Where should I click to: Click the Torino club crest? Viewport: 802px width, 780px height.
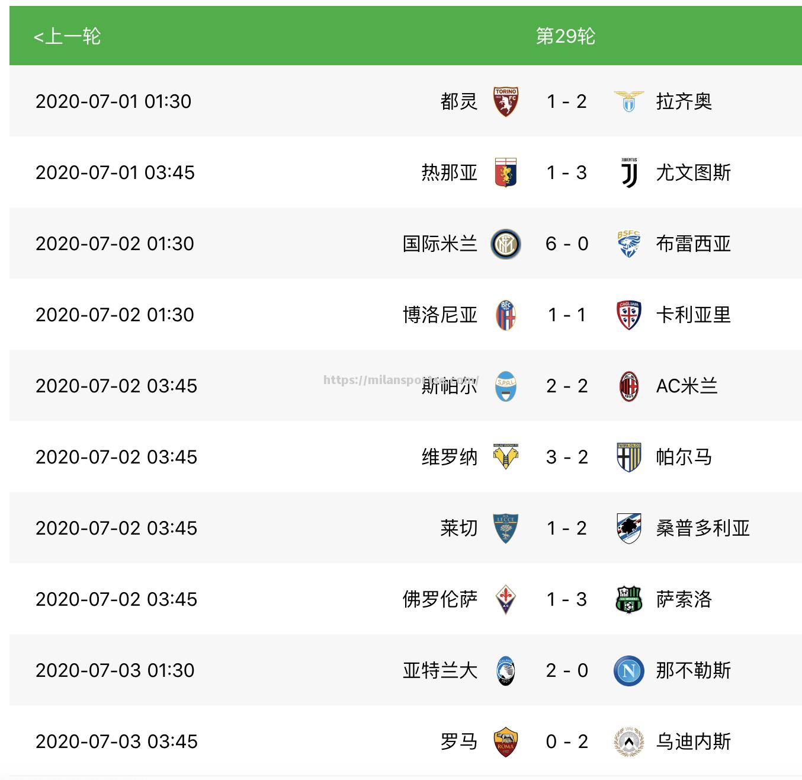point(506,101)
